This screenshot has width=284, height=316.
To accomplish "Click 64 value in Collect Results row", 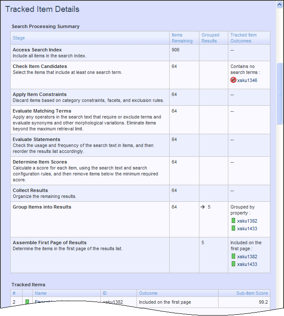I will click(x=174, y=190).
